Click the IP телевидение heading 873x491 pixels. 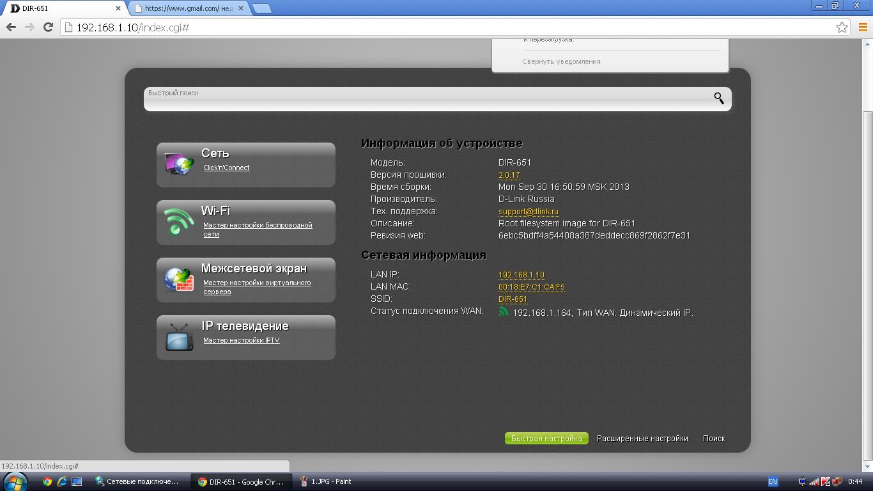click(245, 325)
